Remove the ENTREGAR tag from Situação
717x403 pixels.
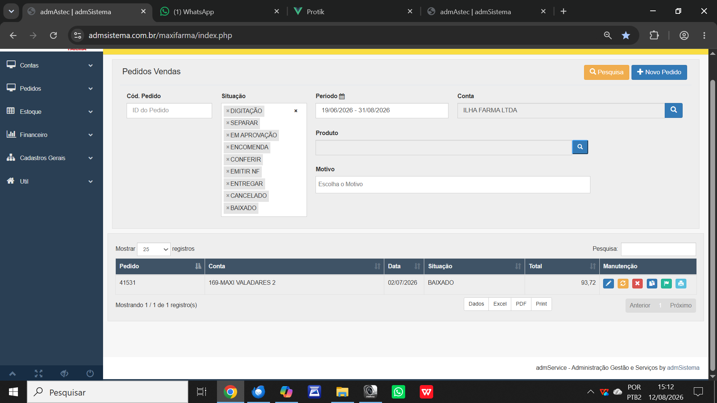coord(227,184)
